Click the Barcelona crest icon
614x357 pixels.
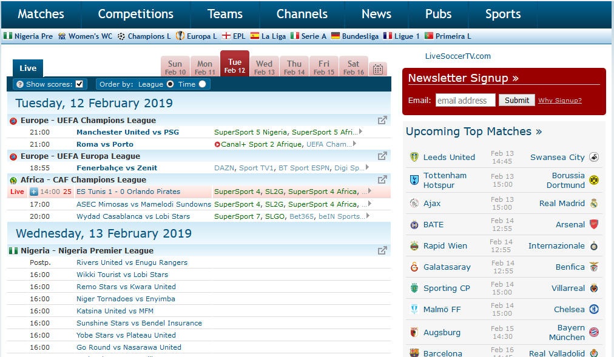pos(414,352)
